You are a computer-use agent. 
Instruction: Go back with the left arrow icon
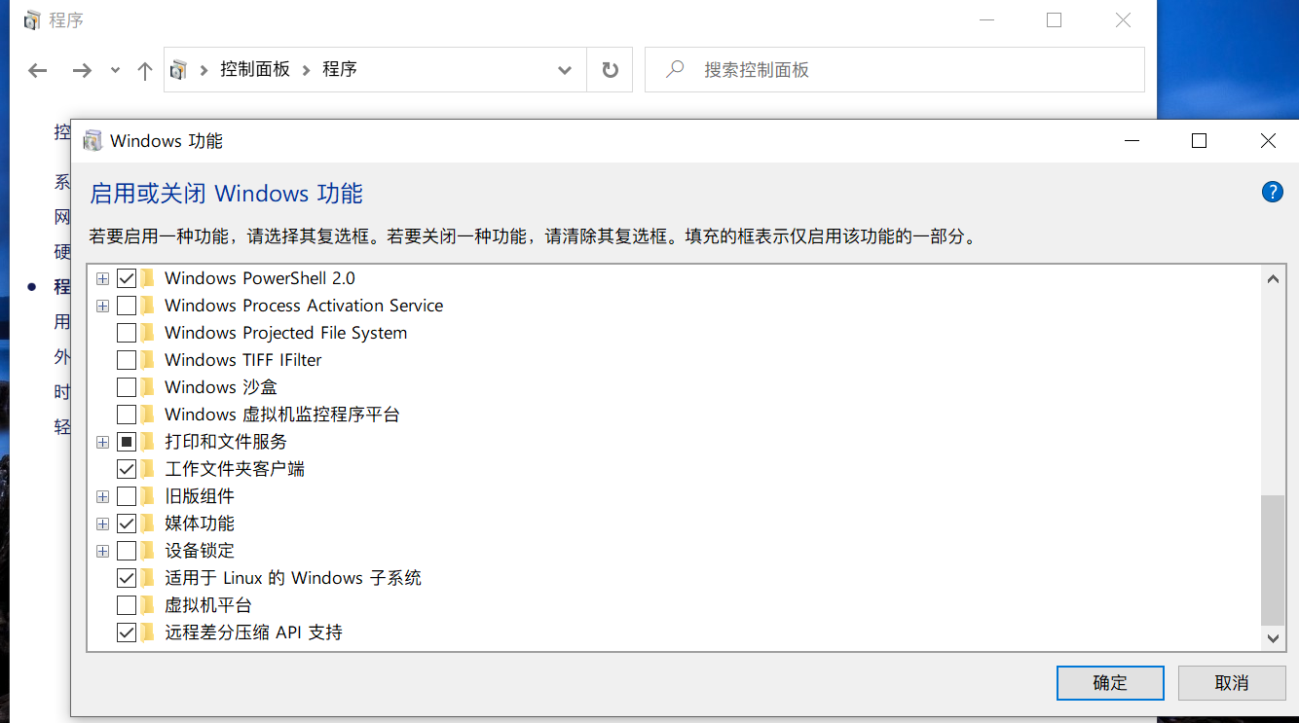click(x=38, y=70)
